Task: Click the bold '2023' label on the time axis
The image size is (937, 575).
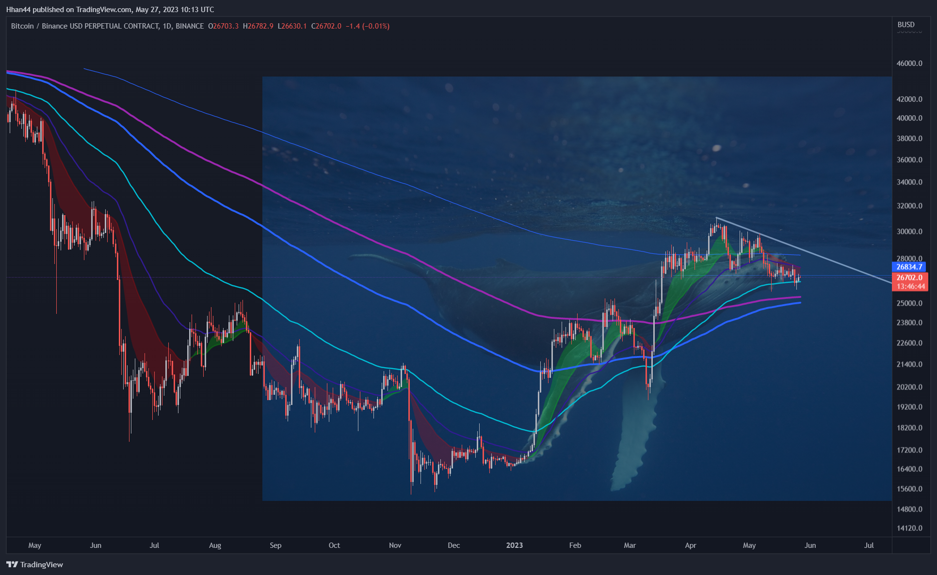Action: tap(515, 545)
